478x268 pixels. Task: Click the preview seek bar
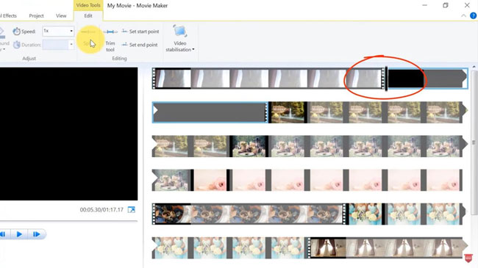click(x=68, y=220)
